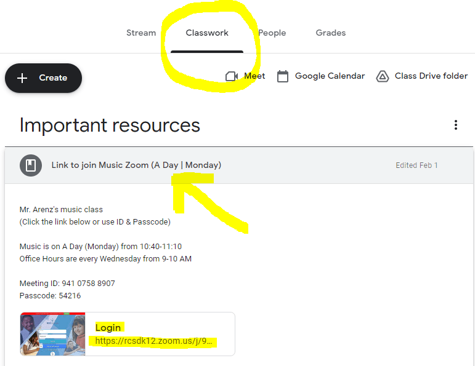Click the Class Drive folder triangle icon

click(383, 76)
